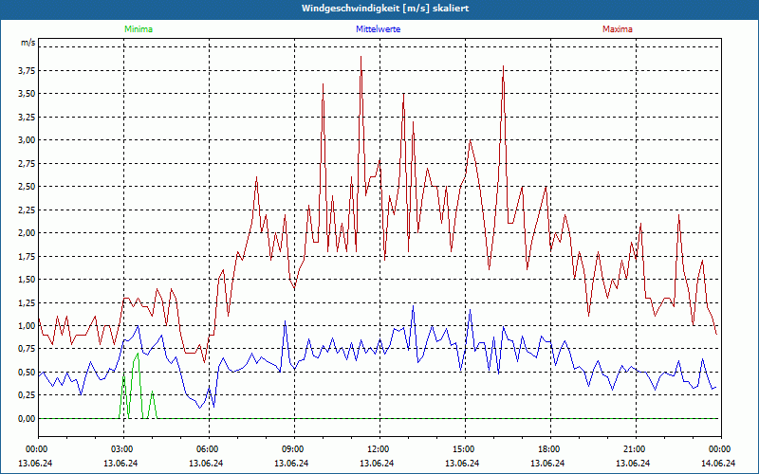Click the 09:00 time axis label

point(294,449)
